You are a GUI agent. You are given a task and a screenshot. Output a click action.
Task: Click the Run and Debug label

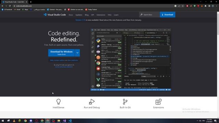(x=92, y=107)
